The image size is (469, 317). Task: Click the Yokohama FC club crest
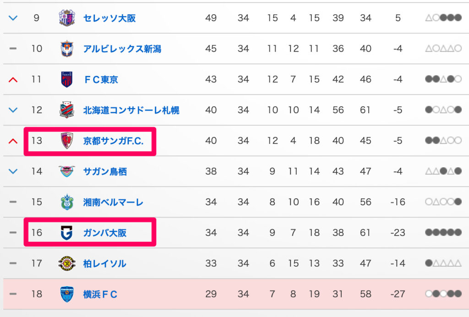coord(66,294)
